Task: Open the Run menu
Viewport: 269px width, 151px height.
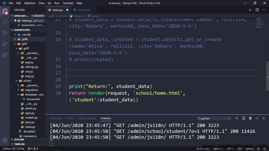Action: pos(57,3)
